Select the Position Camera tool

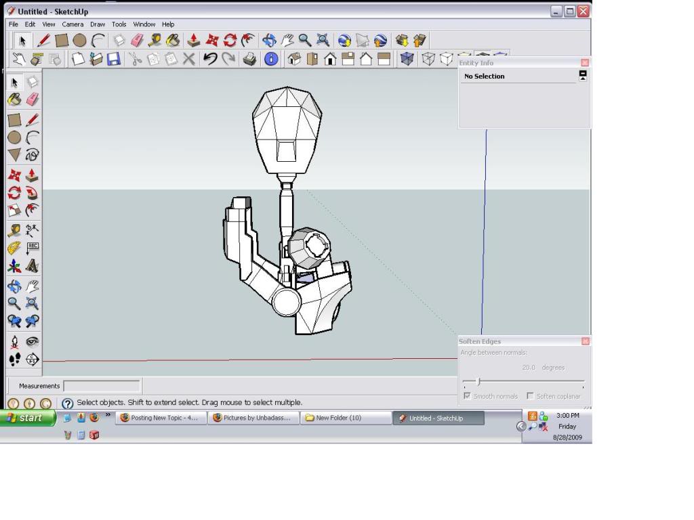tap(14, 342)
